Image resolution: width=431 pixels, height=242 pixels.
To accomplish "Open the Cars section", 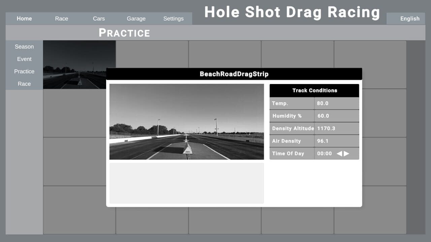I will pyautogui.click(x=99, y=18).
